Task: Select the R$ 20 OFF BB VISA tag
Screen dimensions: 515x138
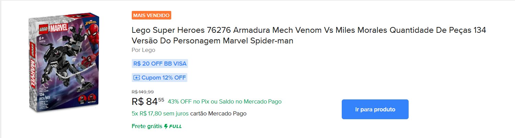Action: (160, 64)
